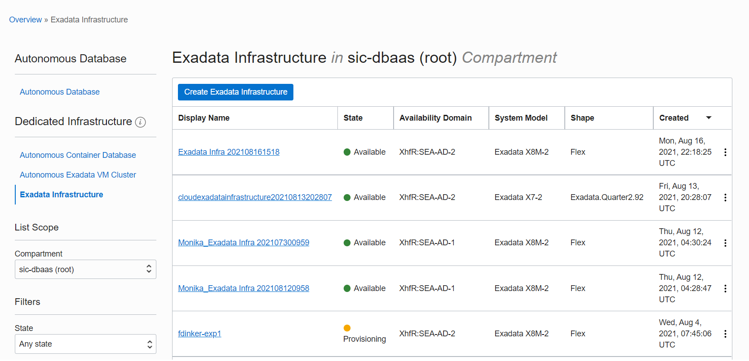Open actions menu for Monika_Exadata Infra 202107300959
The image size is (749, 361).
[725, 243]
